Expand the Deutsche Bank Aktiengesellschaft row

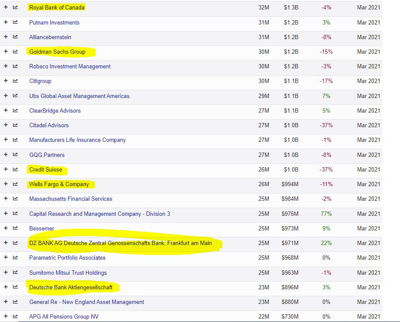[x=6, y=287]
